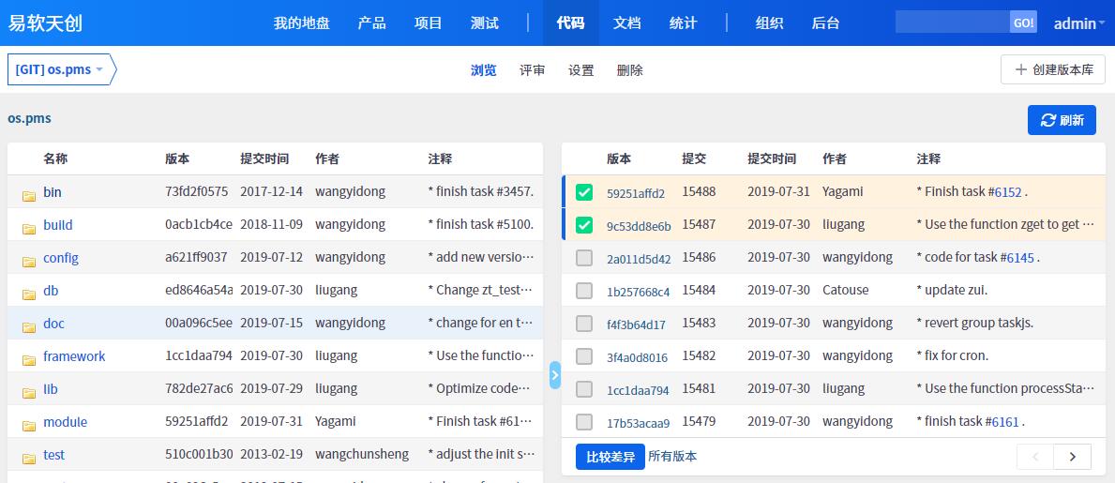The image size is (1115, 483).
Task: Open commit 2a011d5d42 link
Action: pyautogui.click(x=639, y=259)
